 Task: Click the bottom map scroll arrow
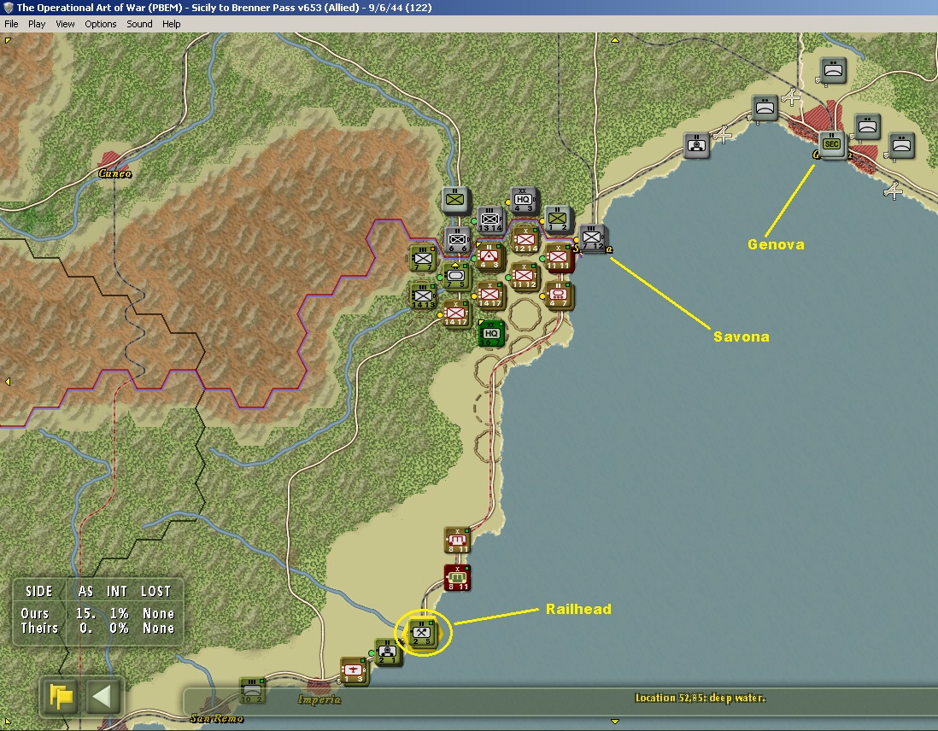[615, 722]
